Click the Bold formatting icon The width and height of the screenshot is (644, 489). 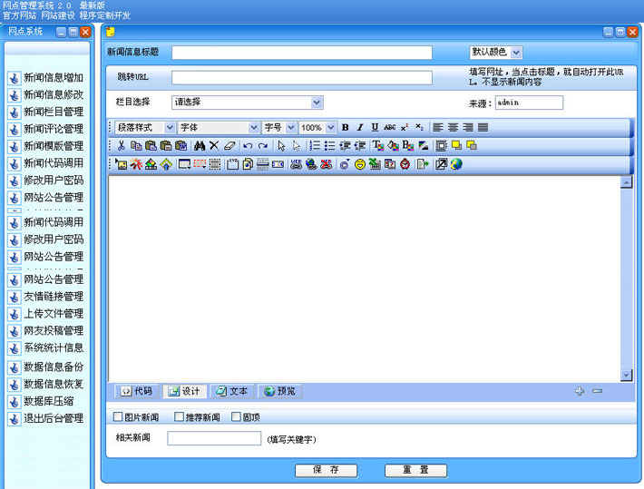[x=345, y=127]
